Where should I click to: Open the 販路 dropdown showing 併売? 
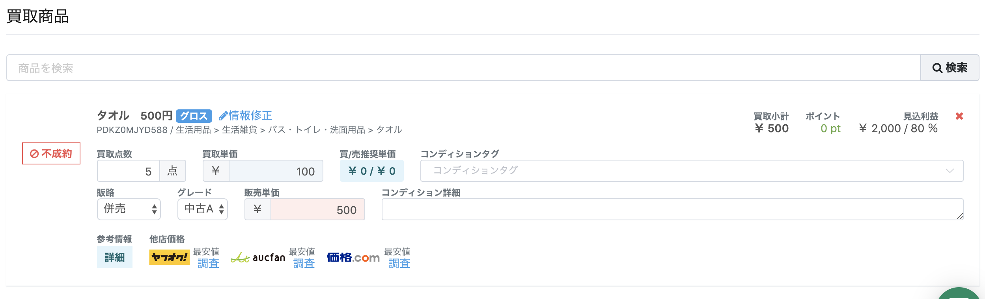tap(129, 209)
